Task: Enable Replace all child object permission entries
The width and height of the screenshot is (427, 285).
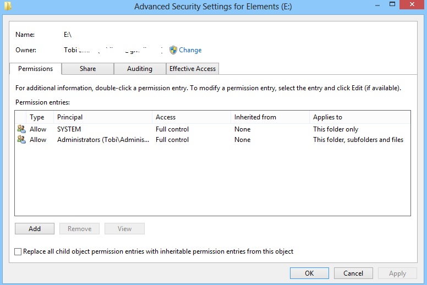Action: [x=18, y=251]
